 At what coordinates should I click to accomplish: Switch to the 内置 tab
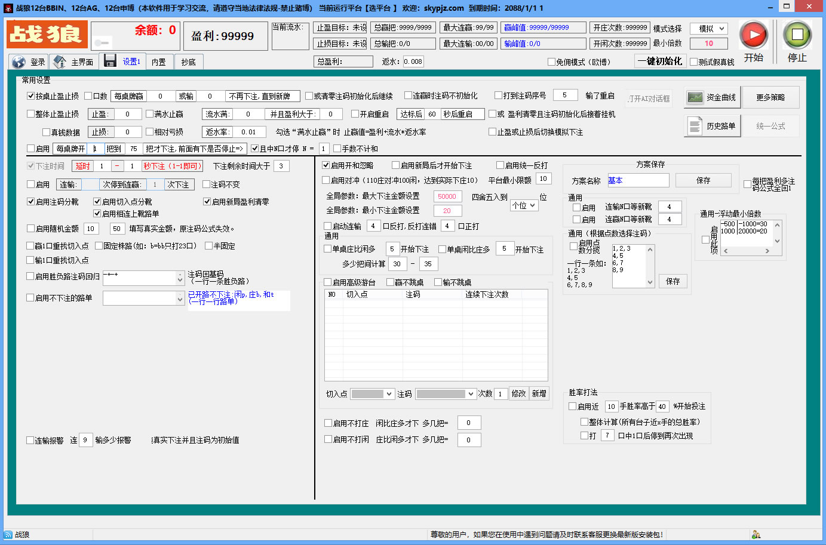pos(158,61)
